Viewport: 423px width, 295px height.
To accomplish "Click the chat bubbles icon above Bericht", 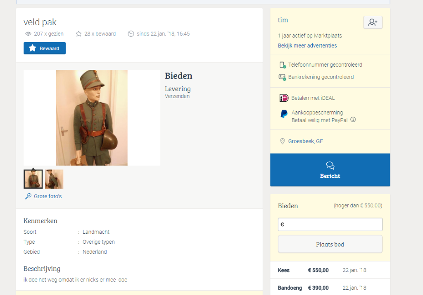I will coord(330,165).
